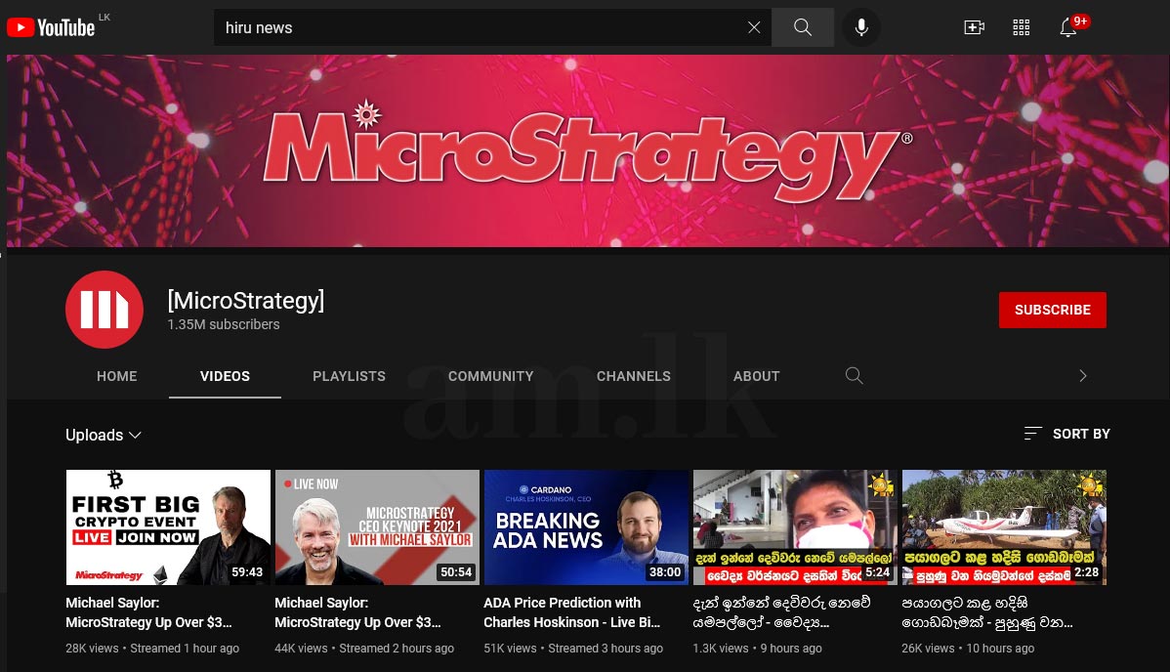Click the MicroStrategy channel banner
This screenshot has width=1170, height=672.
pyautogui.click(x=587, y=150)
